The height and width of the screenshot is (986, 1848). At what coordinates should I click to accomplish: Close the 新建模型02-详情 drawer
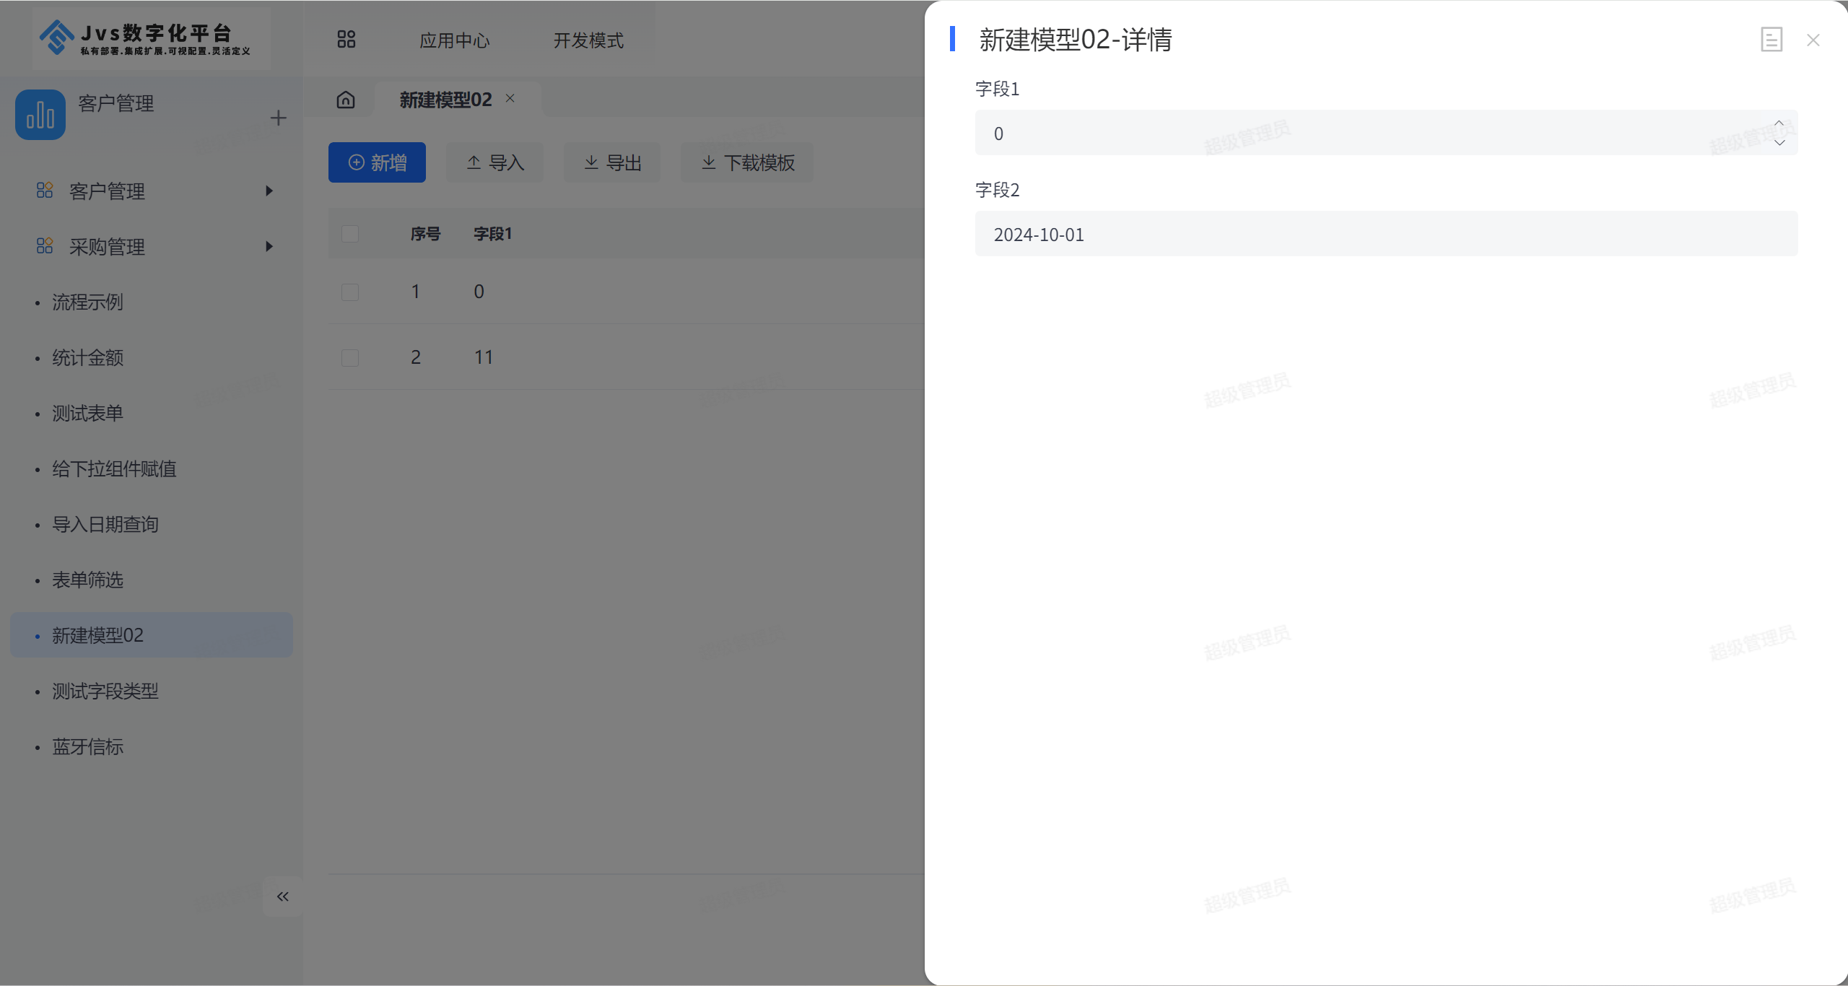pyautogui.click(x=1813, y=40)
